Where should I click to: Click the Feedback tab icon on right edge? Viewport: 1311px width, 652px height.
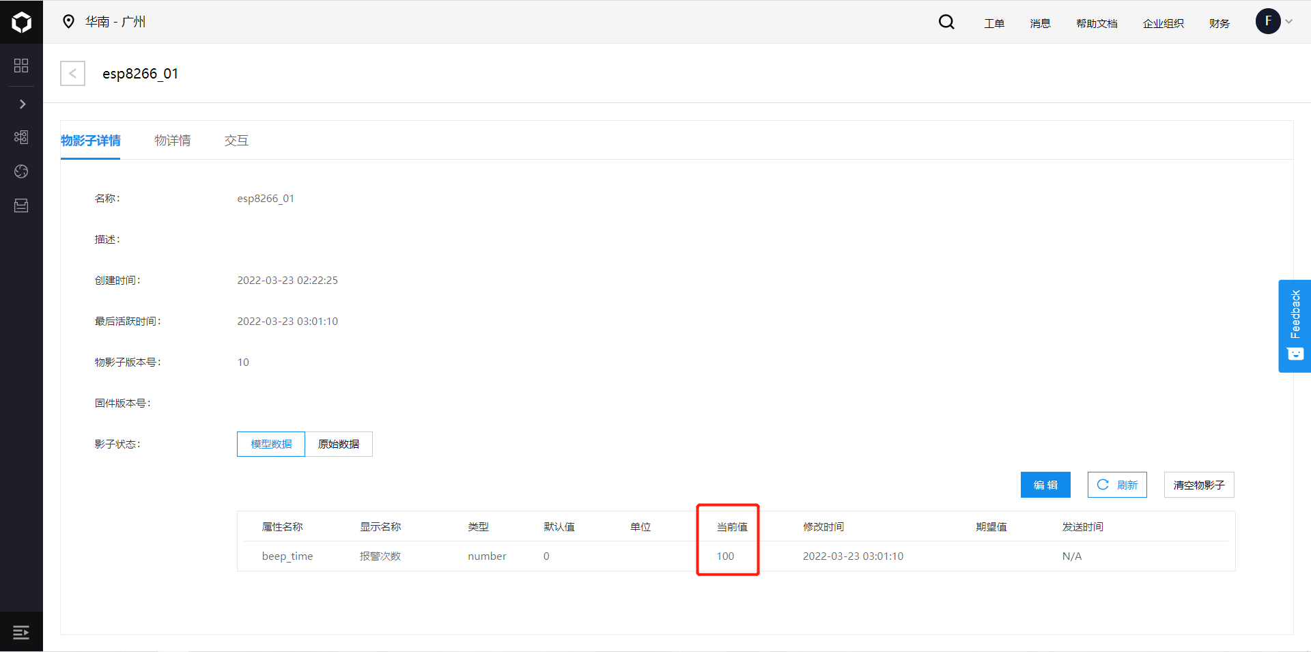[1295, 326]
